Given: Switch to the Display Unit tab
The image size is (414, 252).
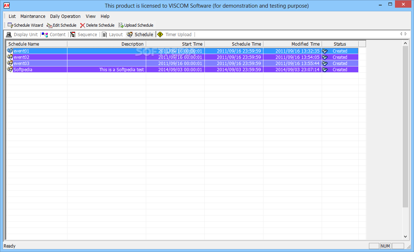Looking at the screenshot, I should click(x=26, y=34).
